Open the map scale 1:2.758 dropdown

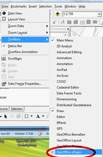click(99, 14)
